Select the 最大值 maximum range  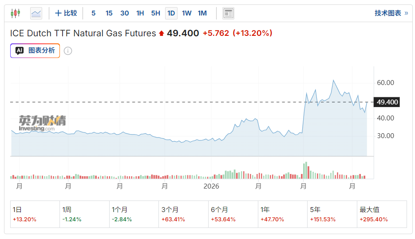[382, 214]
